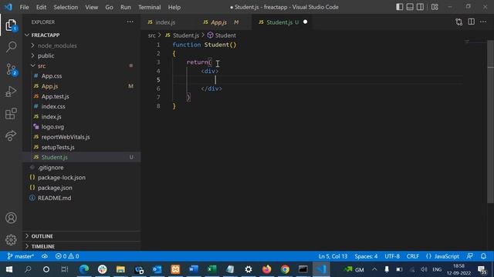Screen dimensions: 494x277
Task: Open package-lock.json in the explorer
Action: (x=81, y=178)
